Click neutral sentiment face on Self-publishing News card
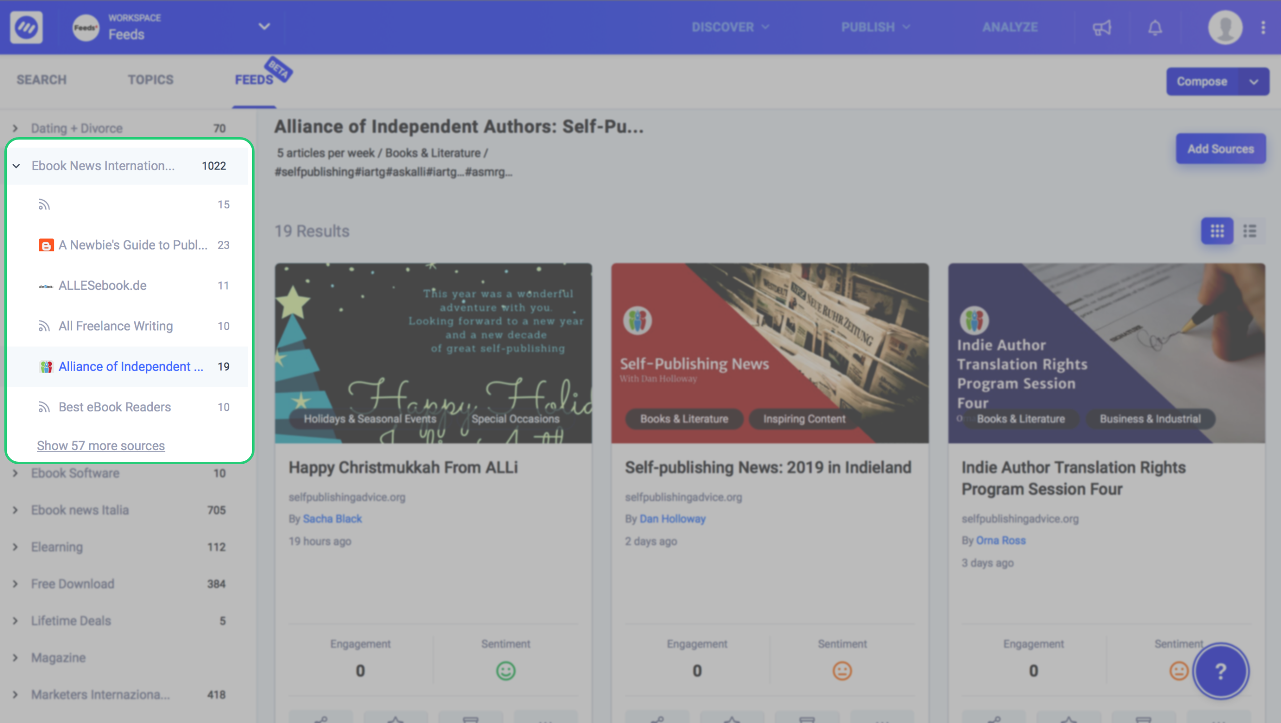 [842, 671]
